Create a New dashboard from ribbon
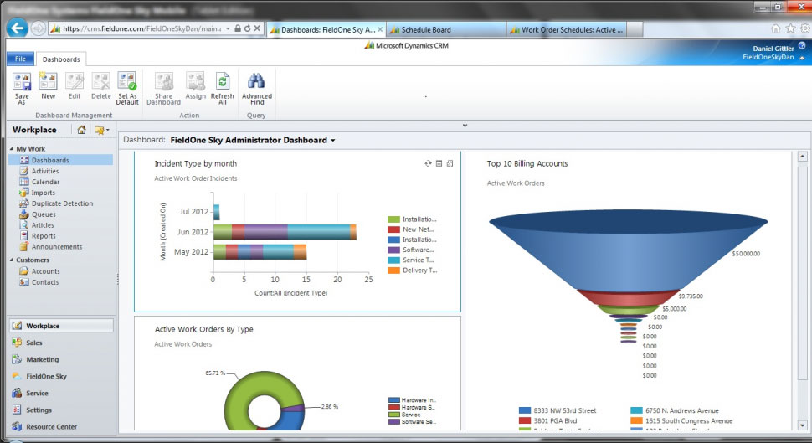 pos(49,86)
